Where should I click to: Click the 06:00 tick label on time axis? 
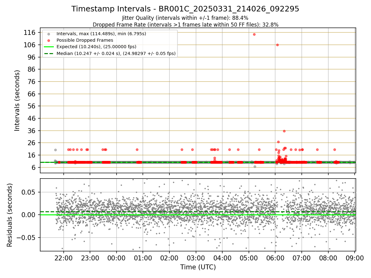pos(275,258)
